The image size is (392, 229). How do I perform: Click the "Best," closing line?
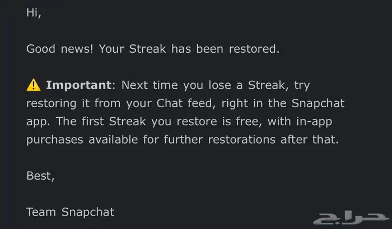40,176
